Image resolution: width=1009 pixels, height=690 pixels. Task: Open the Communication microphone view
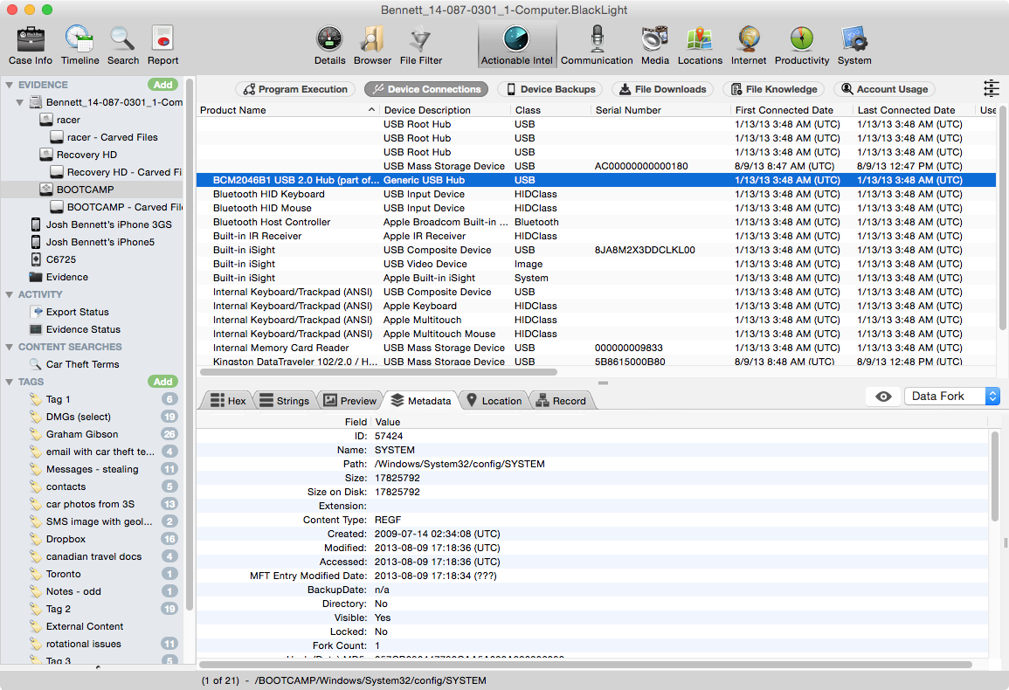point(597,39)
